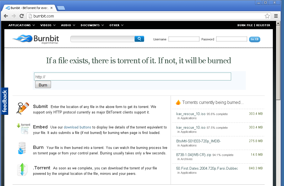Click the http:// URL input box
284x186 pixels.
pyautogui.click(x=132, y=77)
